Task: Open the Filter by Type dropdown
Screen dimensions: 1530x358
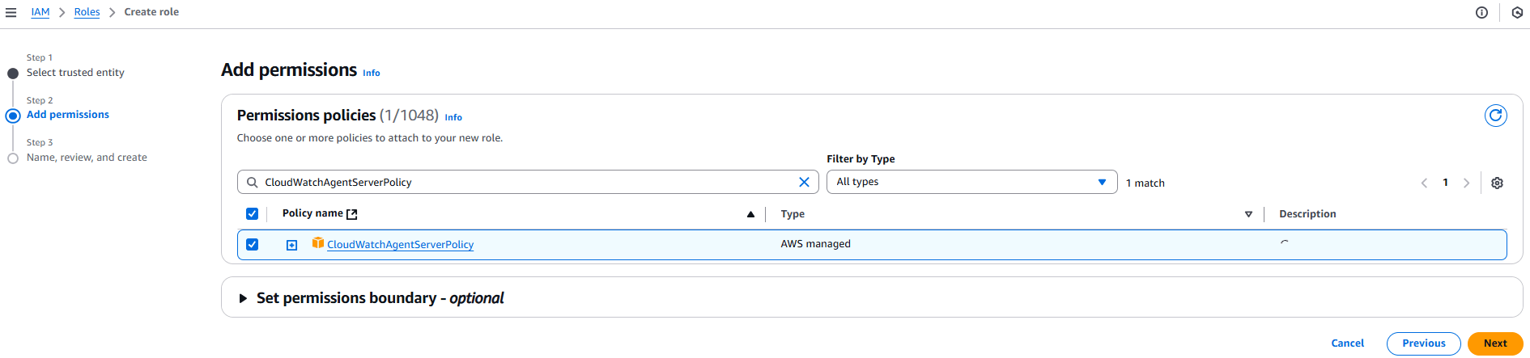Action: 971,182
